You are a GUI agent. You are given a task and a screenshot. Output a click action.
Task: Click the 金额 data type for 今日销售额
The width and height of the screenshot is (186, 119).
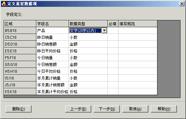[x=88, y=65]
